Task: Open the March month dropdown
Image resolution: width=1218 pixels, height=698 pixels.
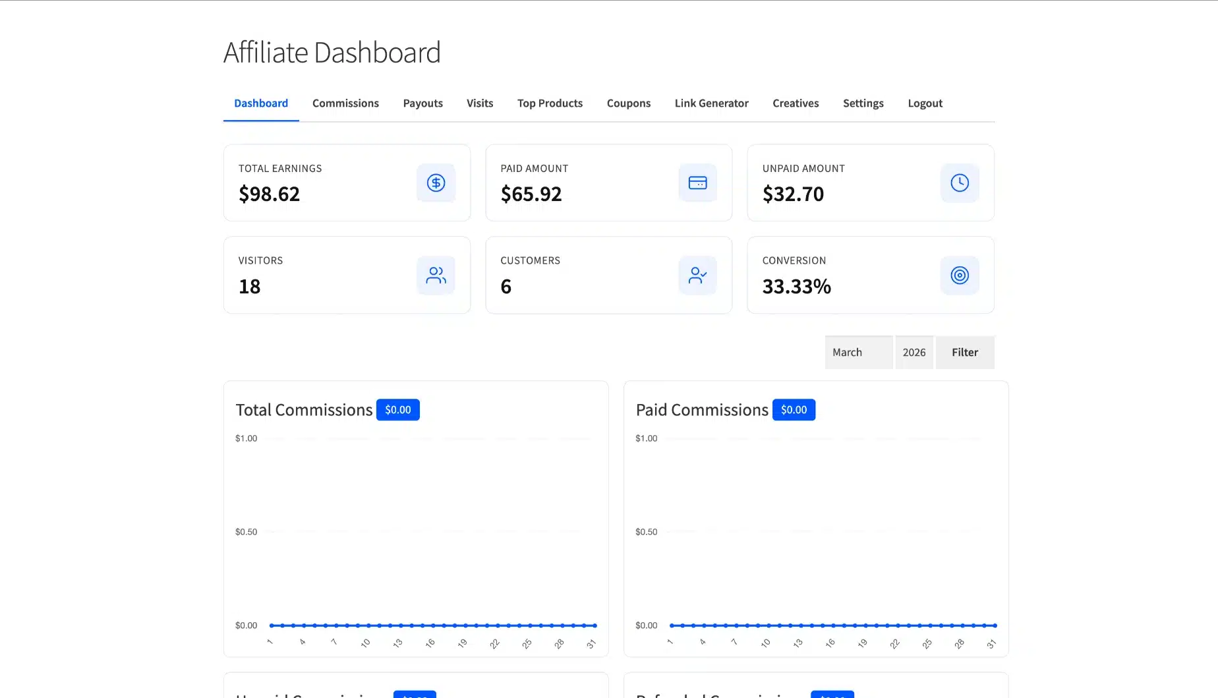Action: (x=858, y=352)
